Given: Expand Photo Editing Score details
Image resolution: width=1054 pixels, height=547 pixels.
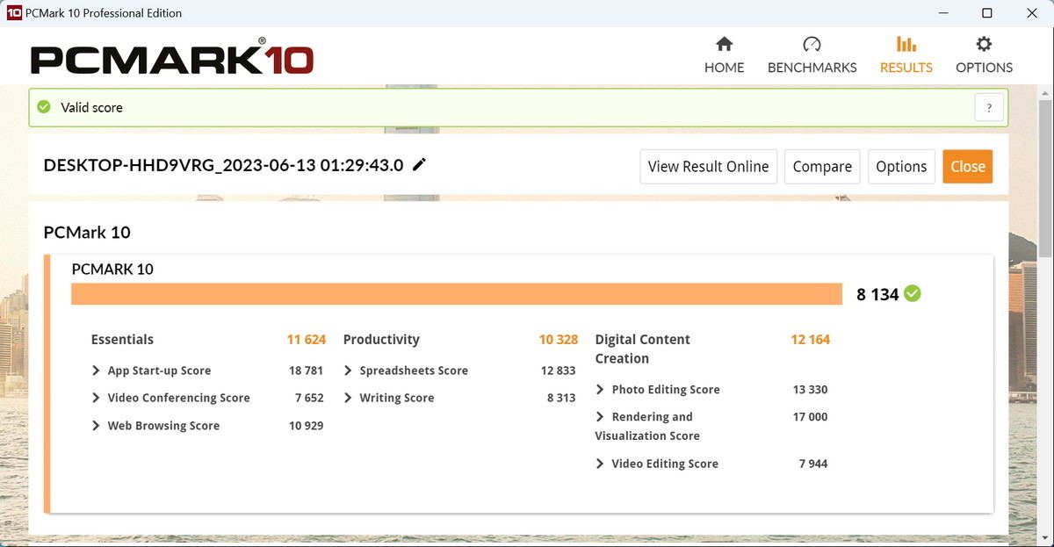Looking at the screenshot, I should tap(600, 389).
